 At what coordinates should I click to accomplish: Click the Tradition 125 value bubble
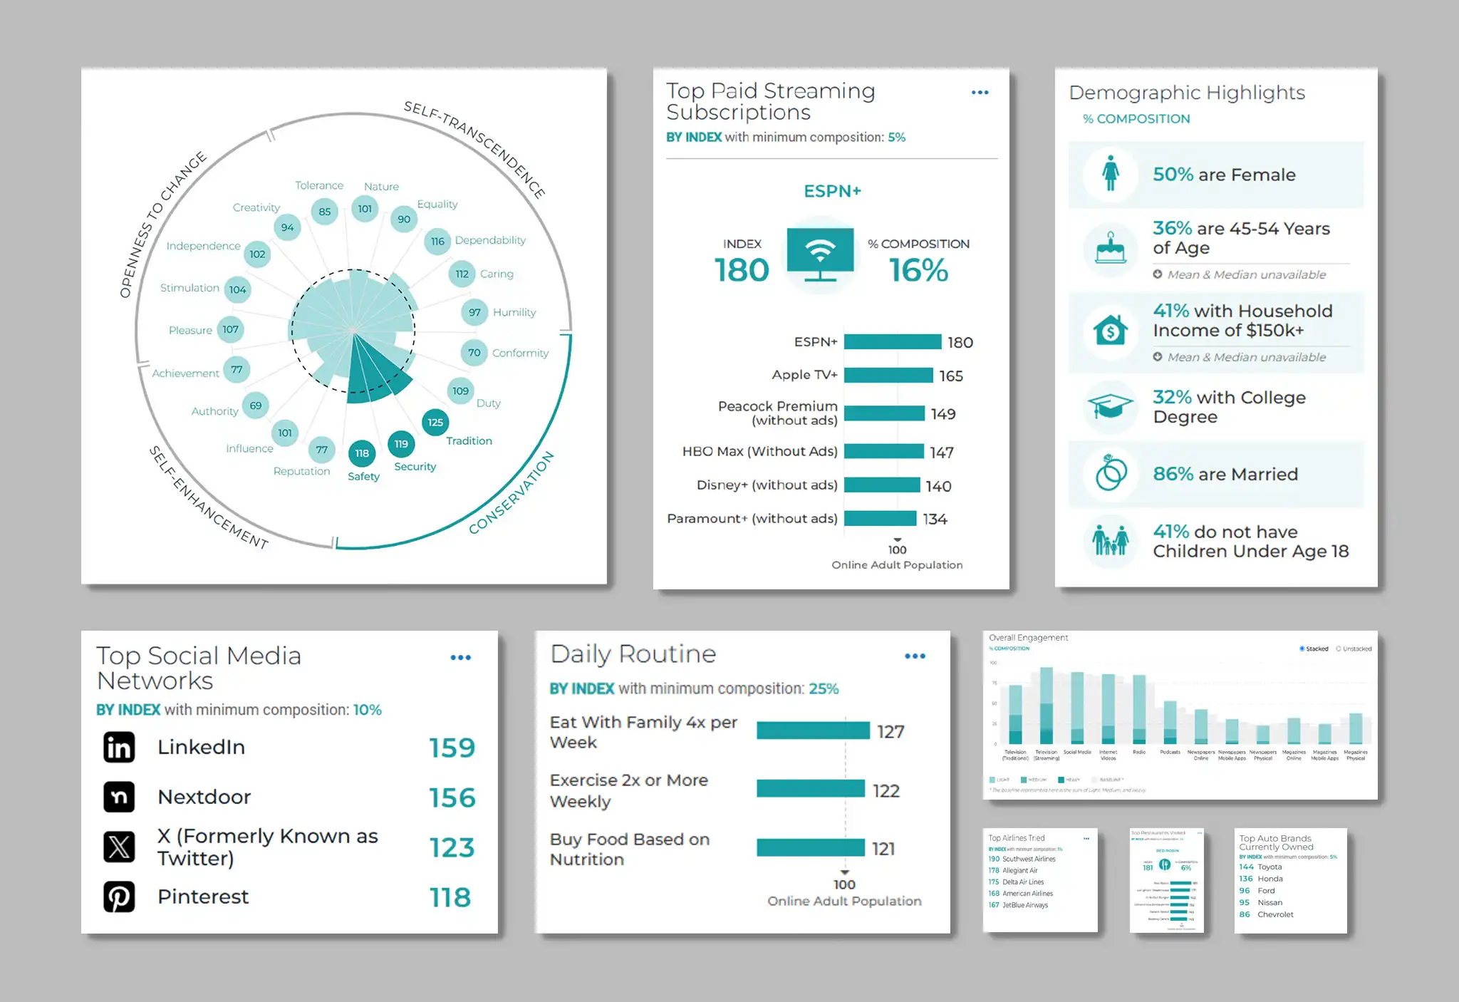435,423
